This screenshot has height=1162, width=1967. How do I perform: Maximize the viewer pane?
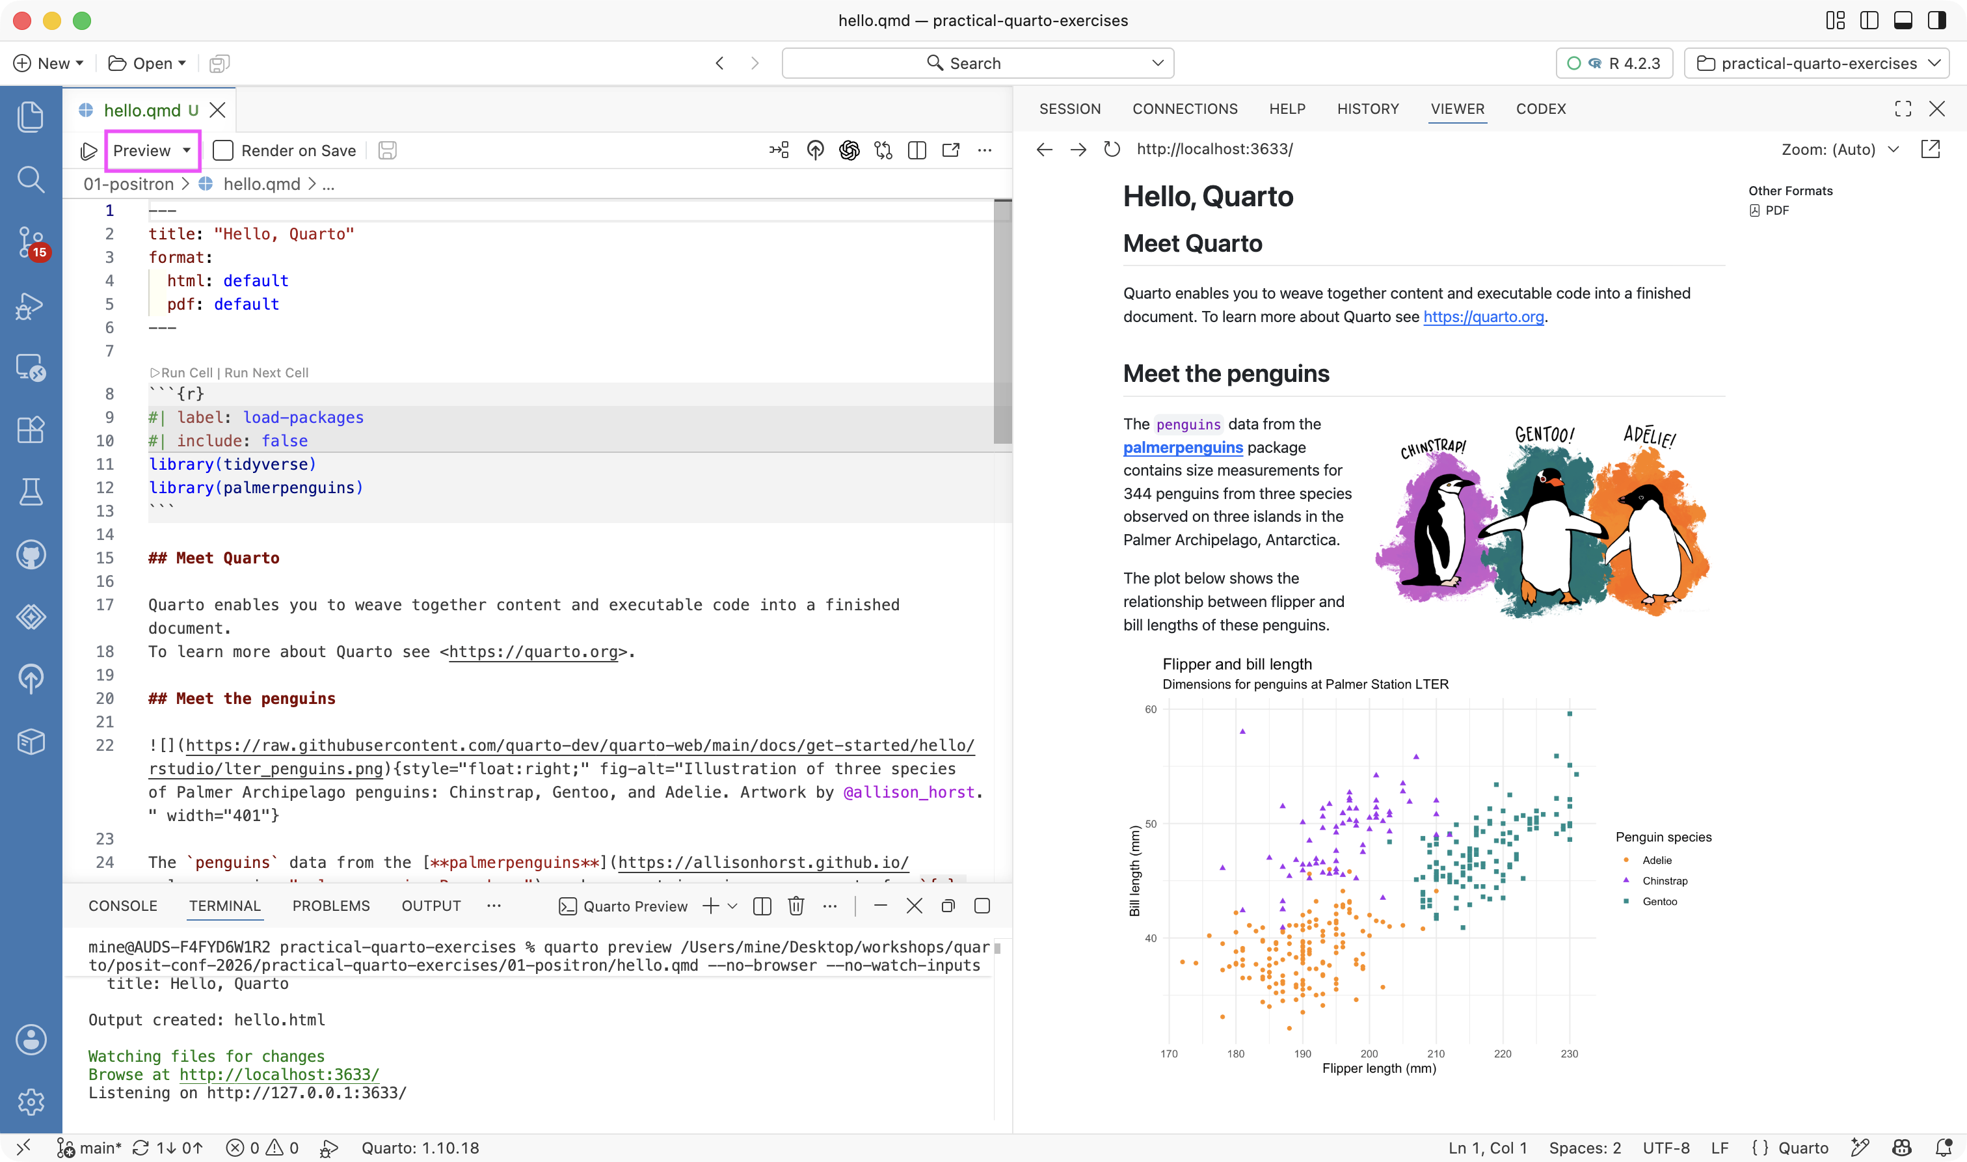(1903, 109)
